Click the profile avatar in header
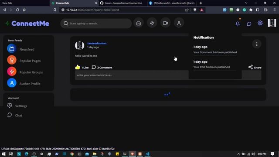The width and height of the screenshot is (279, 157). coord(272,23)
